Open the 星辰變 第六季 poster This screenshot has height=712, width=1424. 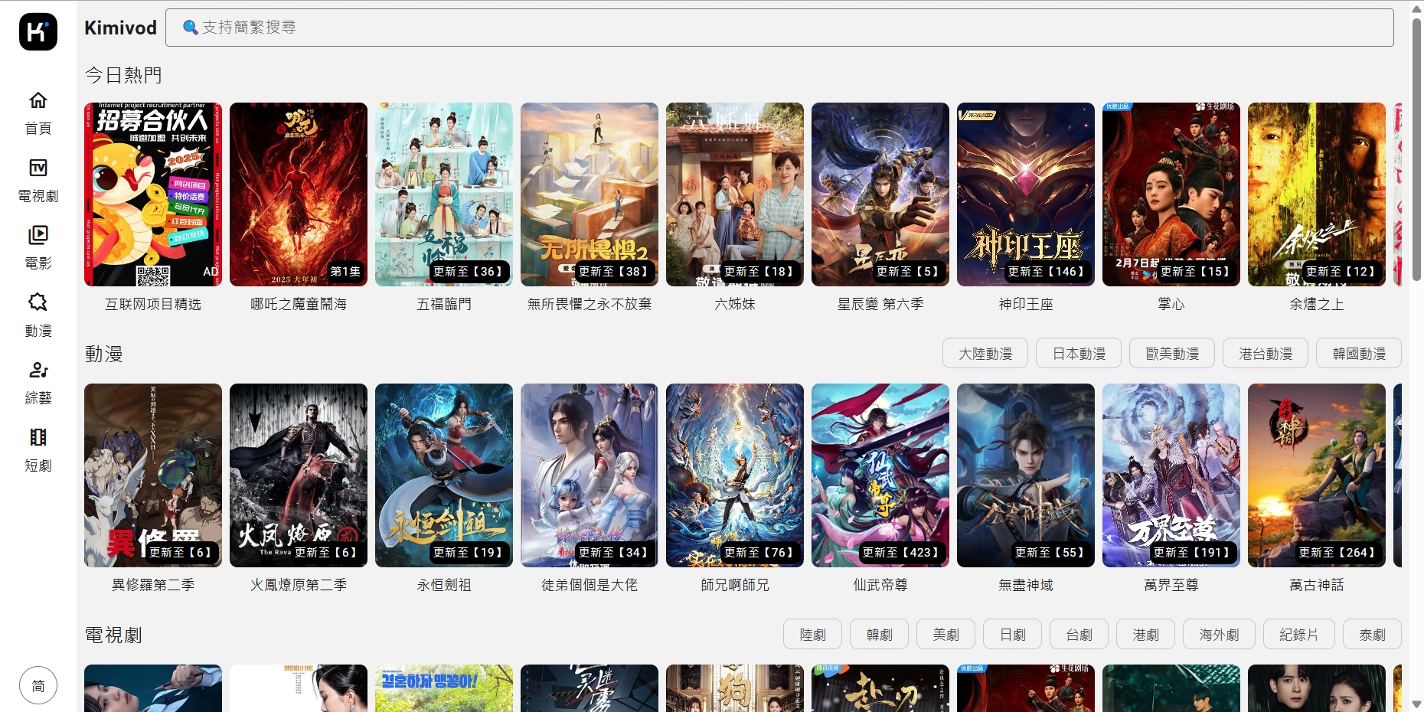click(x=880, y=194)
